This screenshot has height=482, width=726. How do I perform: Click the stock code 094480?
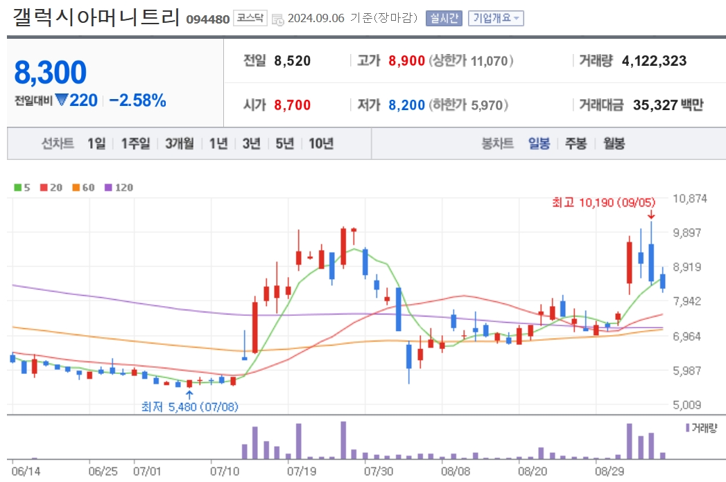(208, 19)
